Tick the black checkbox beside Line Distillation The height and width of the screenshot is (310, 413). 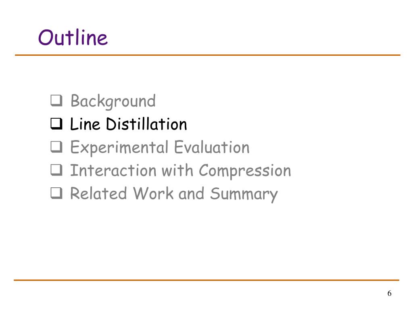[56, 124]
